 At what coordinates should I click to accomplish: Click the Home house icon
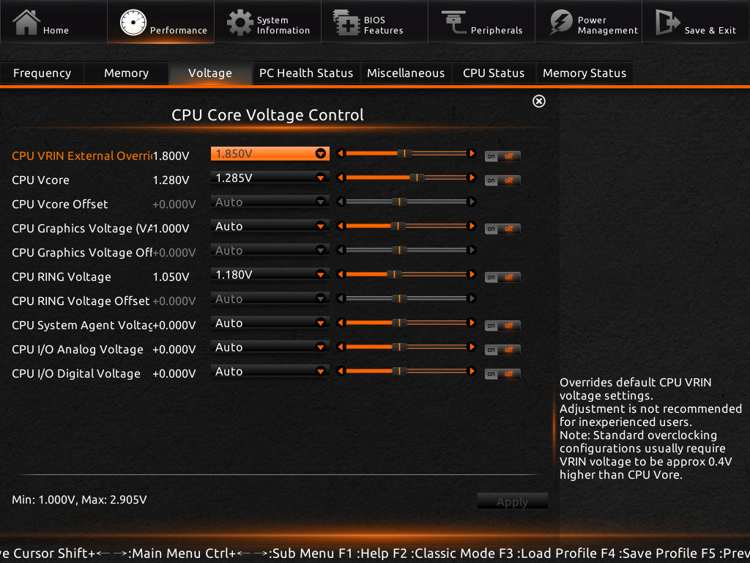(26, 22)
